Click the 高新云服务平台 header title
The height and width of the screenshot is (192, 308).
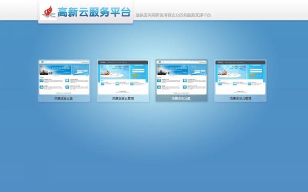pyautogui.click(x=94, y=12)
